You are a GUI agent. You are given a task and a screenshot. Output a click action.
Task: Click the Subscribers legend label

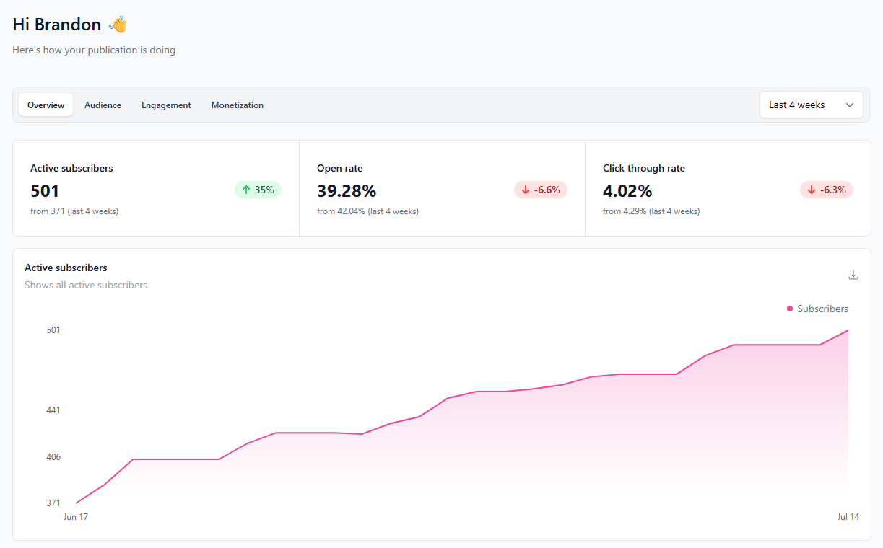[x=822, y=309]
